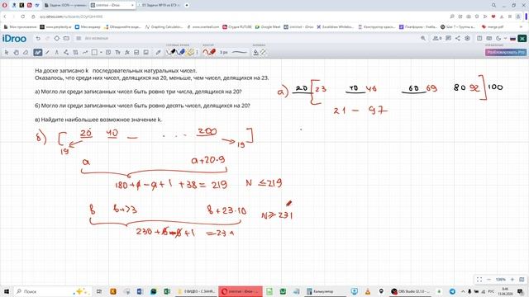Undo the last board action
Screen dimensions: 529x297
click(x=38, y=39)
